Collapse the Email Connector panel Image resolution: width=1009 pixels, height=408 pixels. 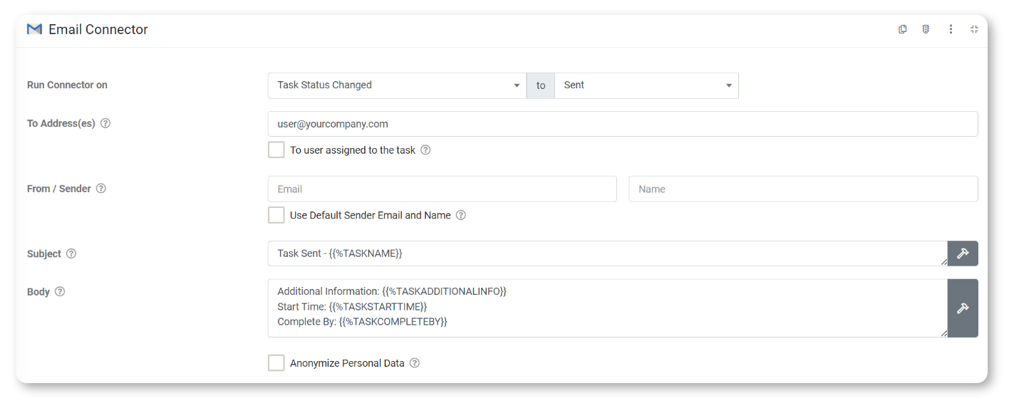(974, 29)
